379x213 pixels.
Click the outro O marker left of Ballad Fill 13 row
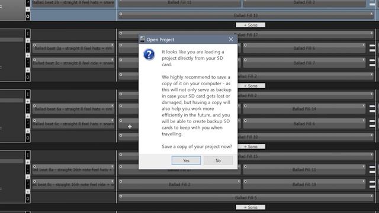click(28, 17)
